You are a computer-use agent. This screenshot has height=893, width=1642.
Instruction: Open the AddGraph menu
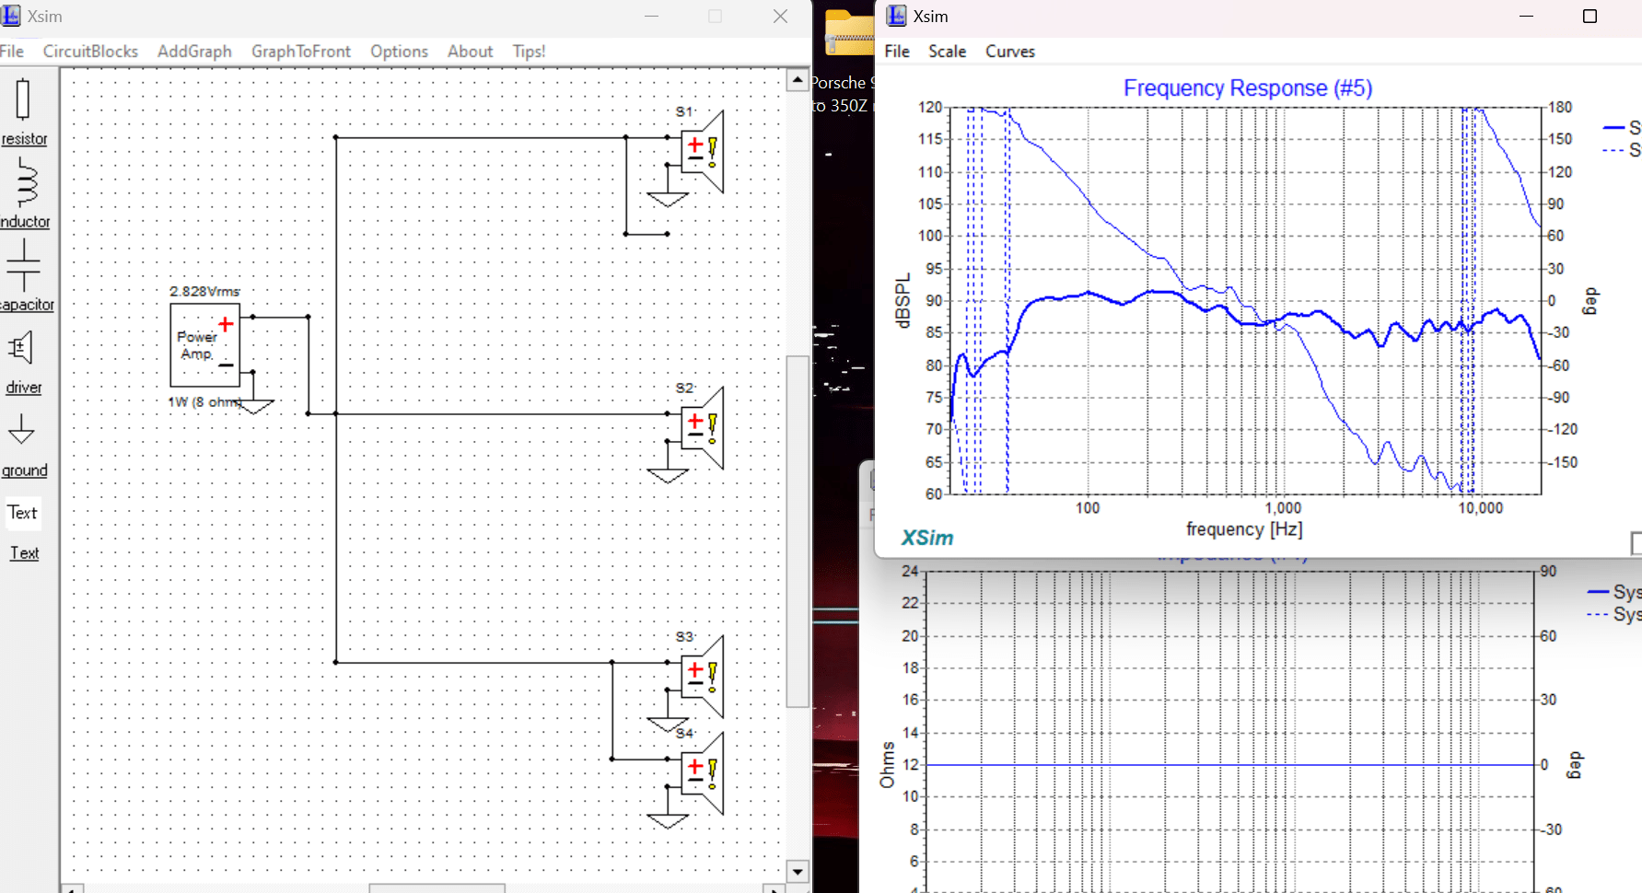(x=194, y=52)
